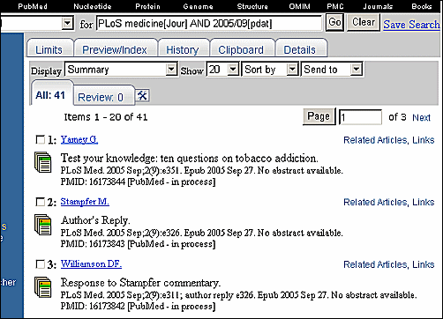Open Related Articles, Links for Williamson DF.
443x319 pixels.
pyautogui.click(x=389, y=264)
